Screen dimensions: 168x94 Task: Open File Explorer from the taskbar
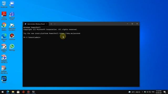pyautogui.click(x=13, y=92)
